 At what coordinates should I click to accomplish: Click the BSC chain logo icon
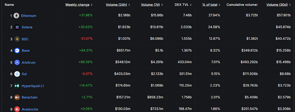point(17,39)
